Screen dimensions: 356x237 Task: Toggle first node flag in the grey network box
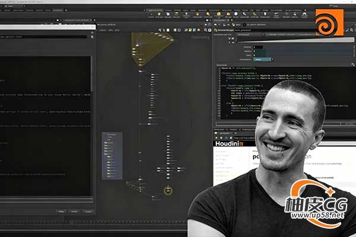point(107,143)
